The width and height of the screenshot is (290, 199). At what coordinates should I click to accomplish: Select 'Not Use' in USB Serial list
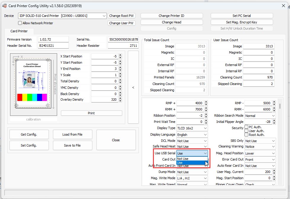click(x=192, y=159)
